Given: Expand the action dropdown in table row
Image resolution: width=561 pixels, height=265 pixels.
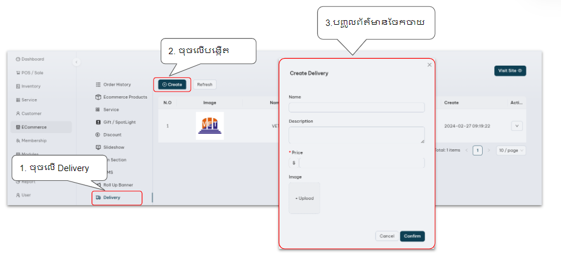Looking at the screenshot, I should point(517,126).
